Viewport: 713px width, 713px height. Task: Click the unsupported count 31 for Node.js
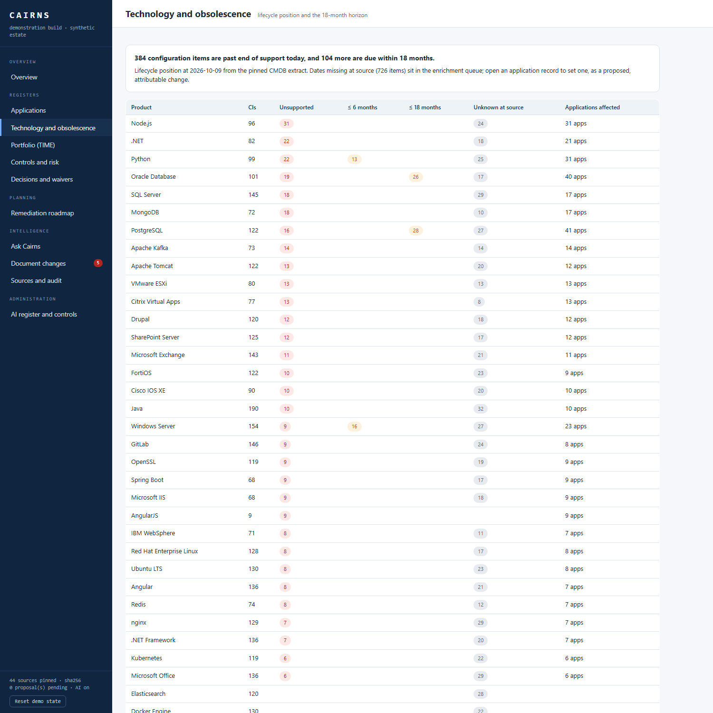click(286, 124)
